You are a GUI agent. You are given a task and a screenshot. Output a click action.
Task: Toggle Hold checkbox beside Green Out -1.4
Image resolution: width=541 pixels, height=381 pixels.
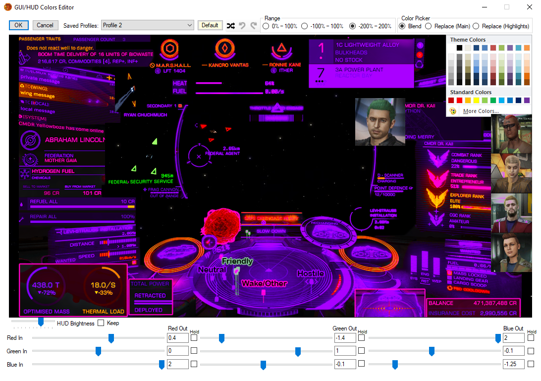tap(361, 338)
